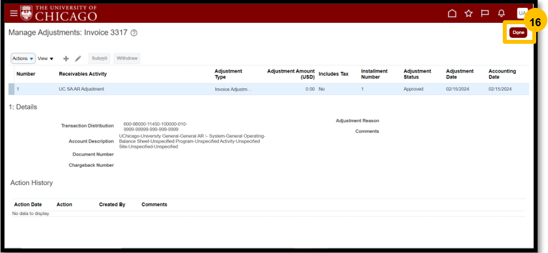Open the UA user account avatar

[x=522, y=14]
